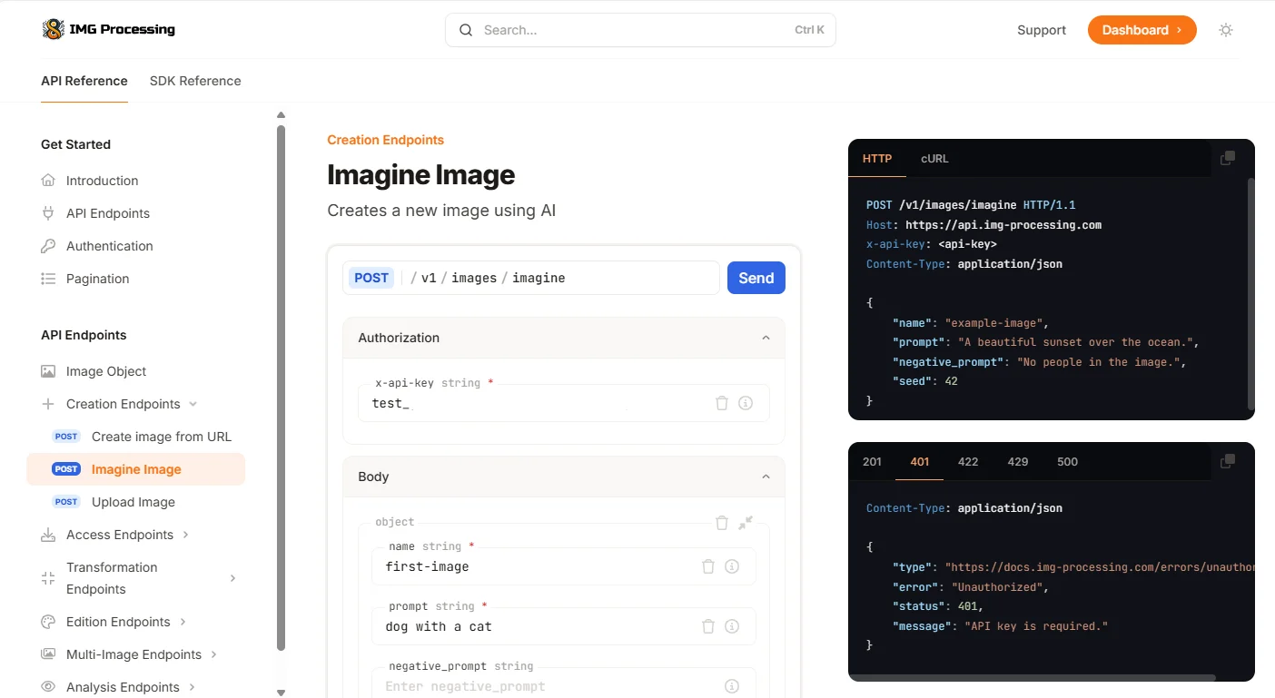Select the cURL code tab
Image resolution: width=1275 pixels, height=698 pixels.
(x=934, y=159)
